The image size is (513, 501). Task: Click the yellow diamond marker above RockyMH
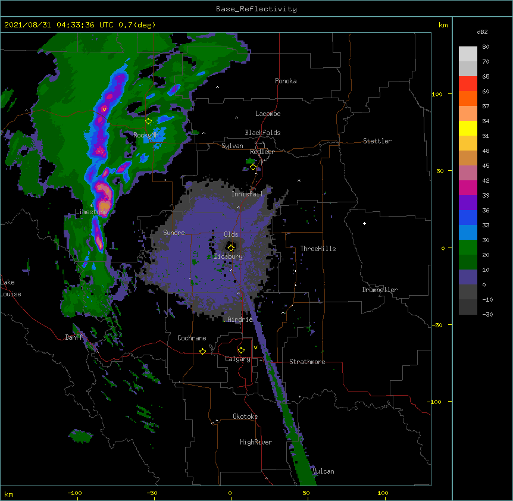click(x=148, y=121)
